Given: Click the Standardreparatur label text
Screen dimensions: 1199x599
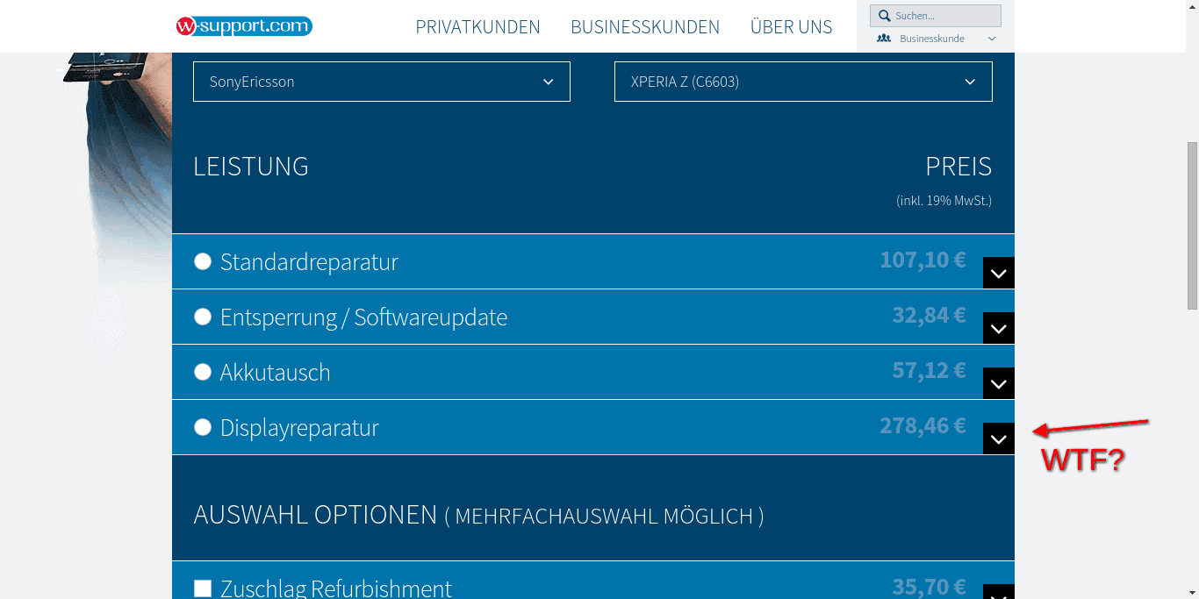Looking at the screenshot, I should click(x=309, y=262).
